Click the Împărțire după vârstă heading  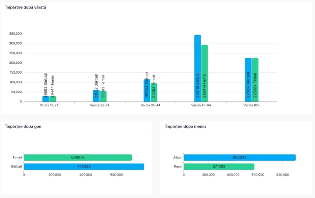point(25,8)
